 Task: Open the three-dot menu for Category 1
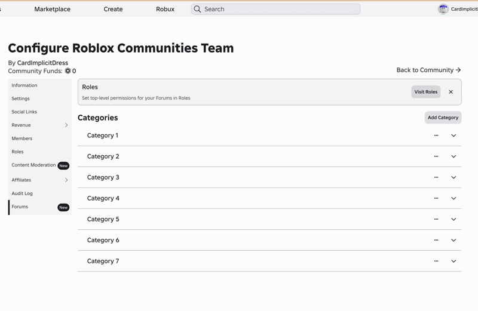(x=436, y=136)
